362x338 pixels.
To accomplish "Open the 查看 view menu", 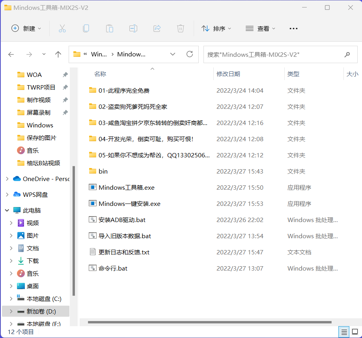I will click(260, 28).
